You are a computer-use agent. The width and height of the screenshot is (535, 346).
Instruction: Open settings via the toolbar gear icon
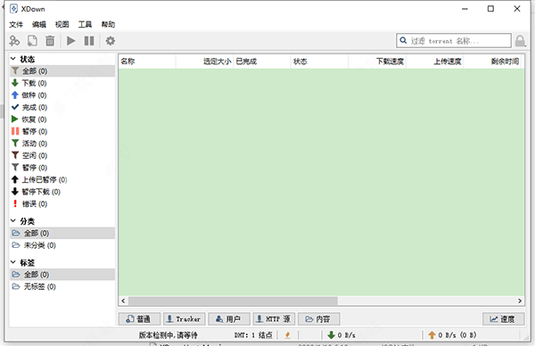pos(111,41)
